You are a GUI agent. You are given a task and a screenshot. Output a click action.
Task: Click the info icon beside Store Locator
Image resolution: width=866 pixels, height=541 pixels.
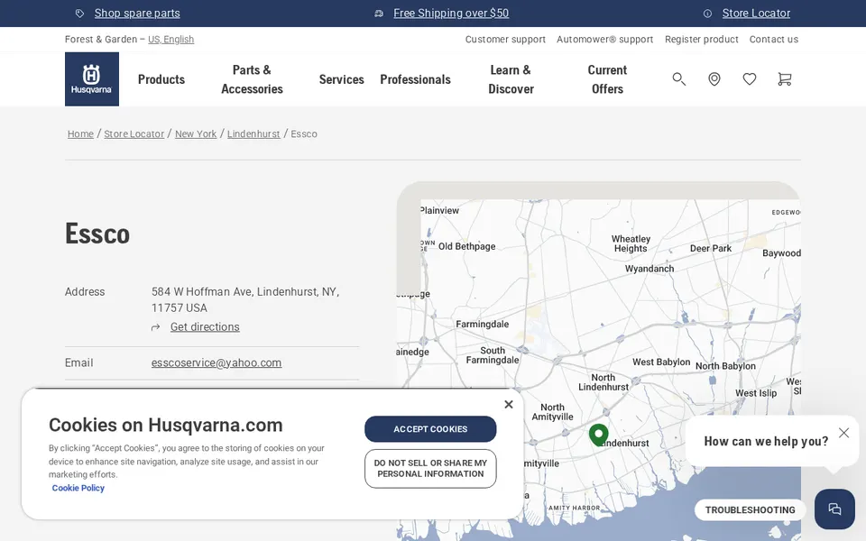tap(707, 14)
